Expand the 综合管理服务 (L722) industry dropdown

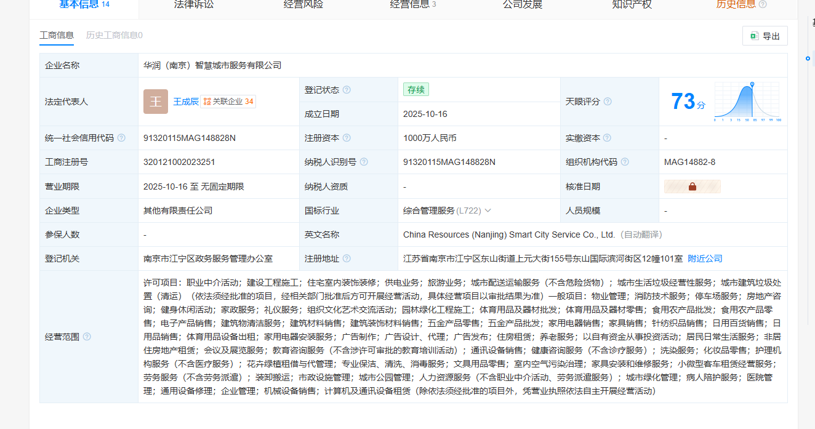(488, 210)
